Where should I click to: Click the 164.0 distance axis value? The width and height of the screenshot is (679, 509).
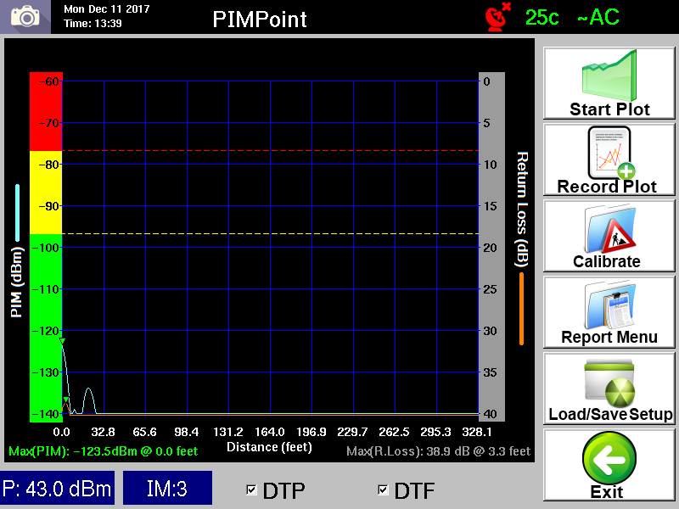(269, 432)
